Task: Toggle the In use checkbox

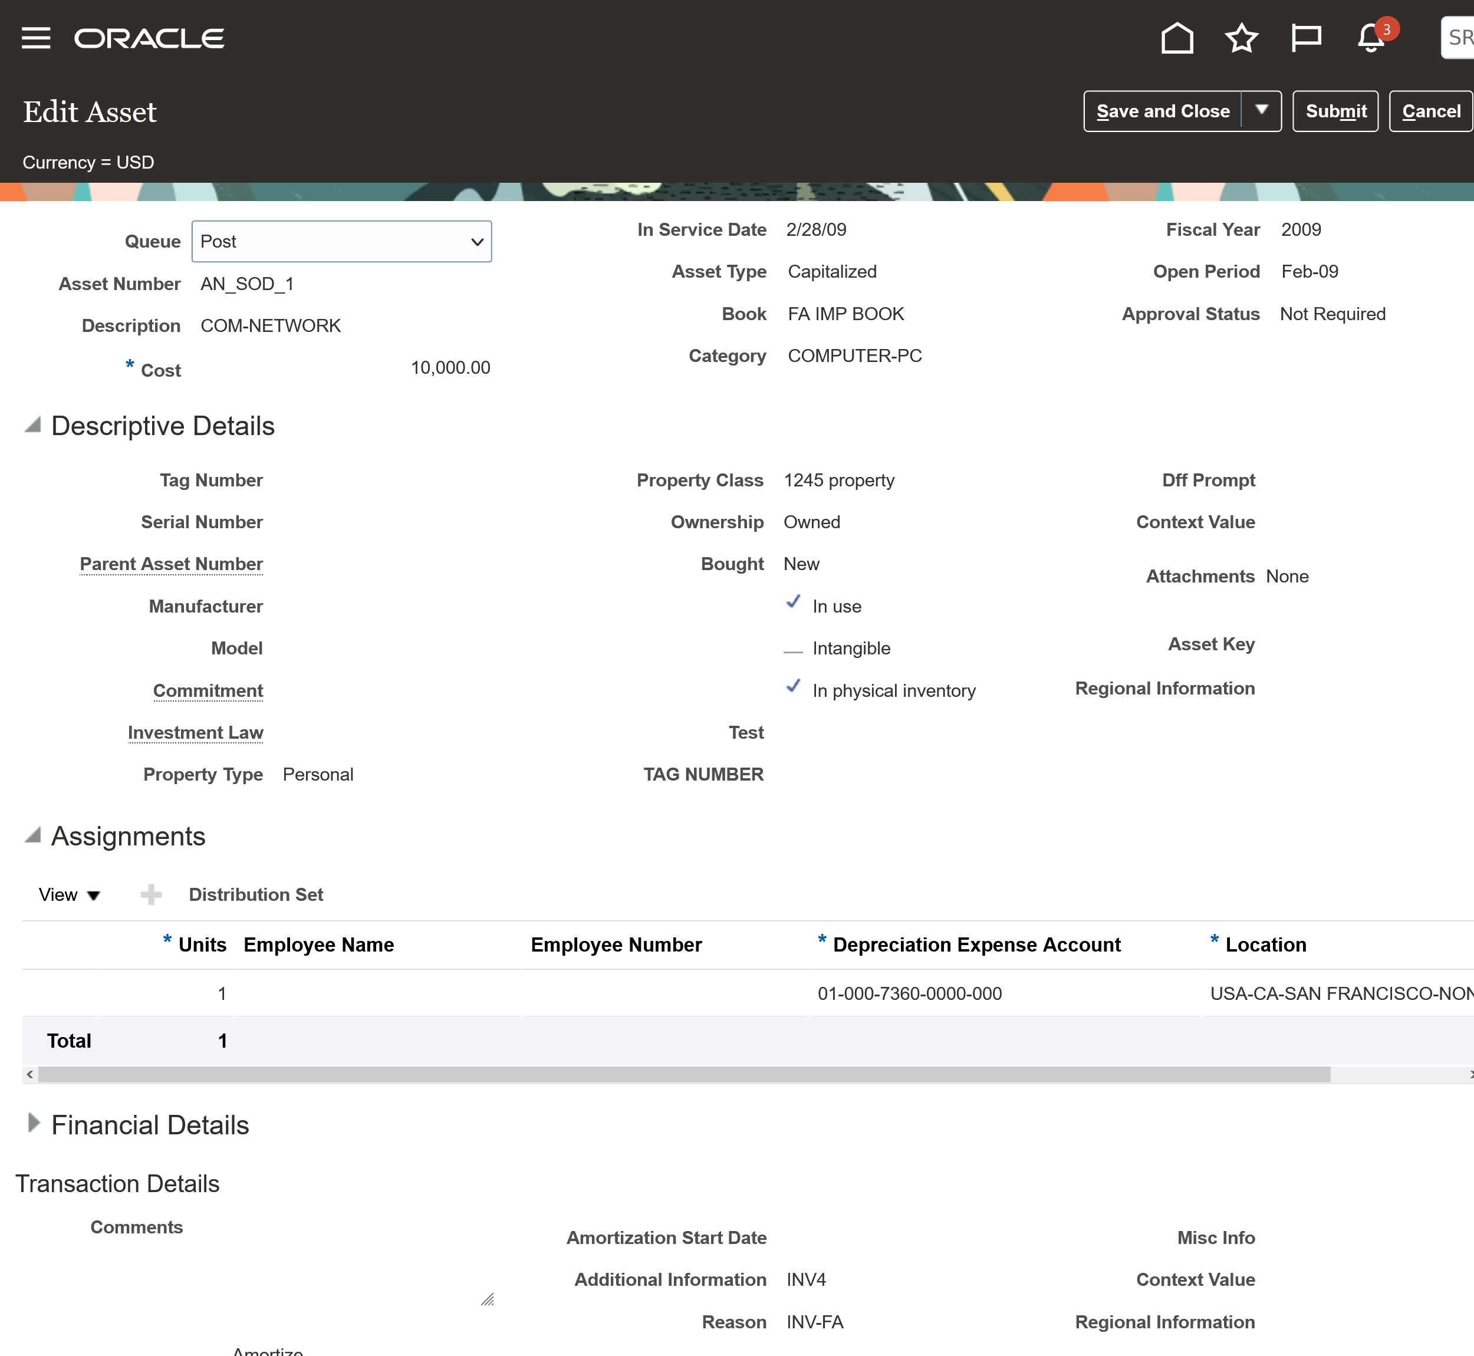Action: pyautogui.click(x=793, y=603)
